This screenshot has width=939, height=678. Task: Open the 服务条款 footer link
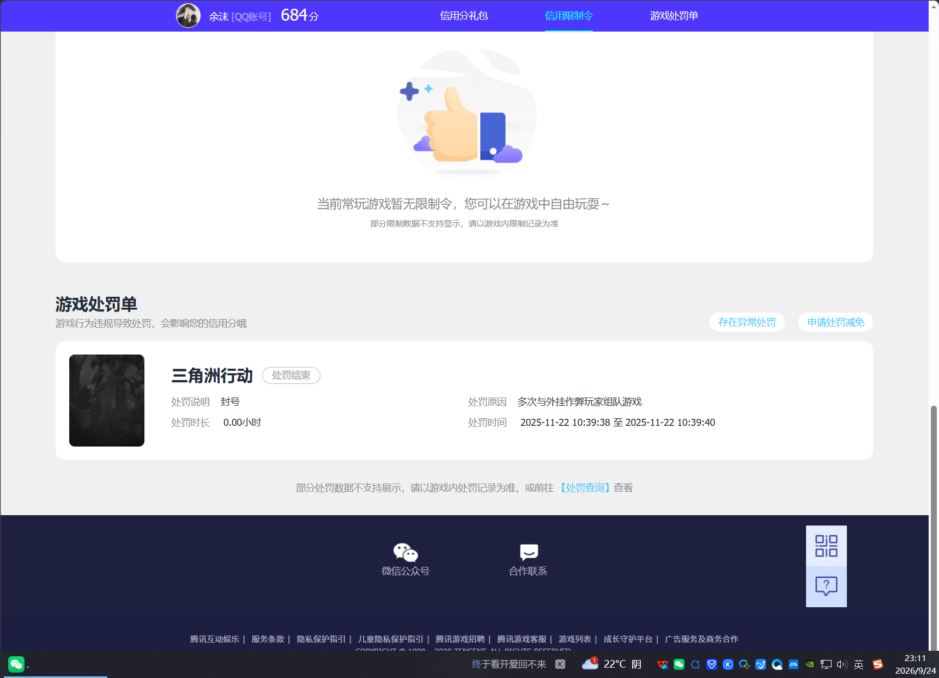268,639
